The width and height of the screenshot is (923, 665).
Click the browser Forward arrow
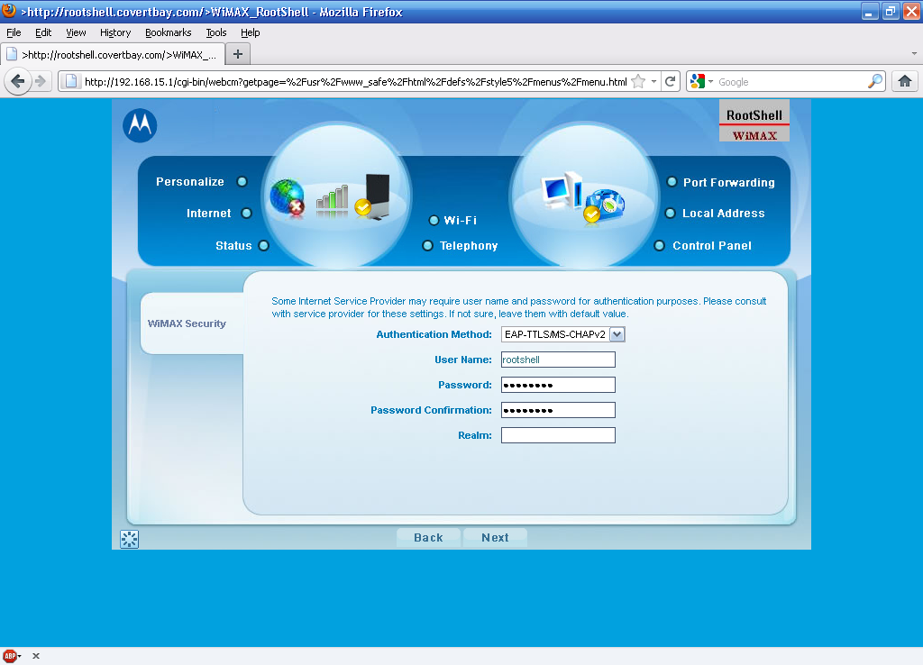pos(41,81)
